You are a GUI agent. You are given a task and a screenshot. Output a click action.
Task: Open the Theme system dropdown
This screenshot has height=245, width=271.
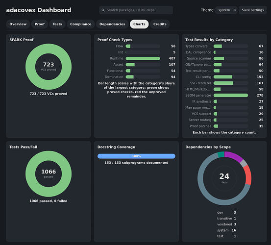[226, 10]
